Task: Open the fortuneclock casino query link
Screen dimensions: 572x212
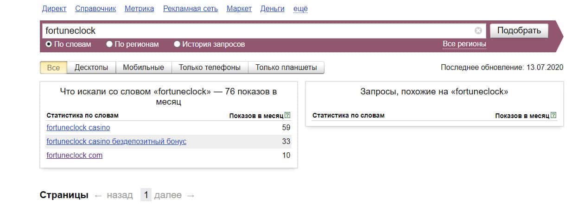Action: [78, 127]
